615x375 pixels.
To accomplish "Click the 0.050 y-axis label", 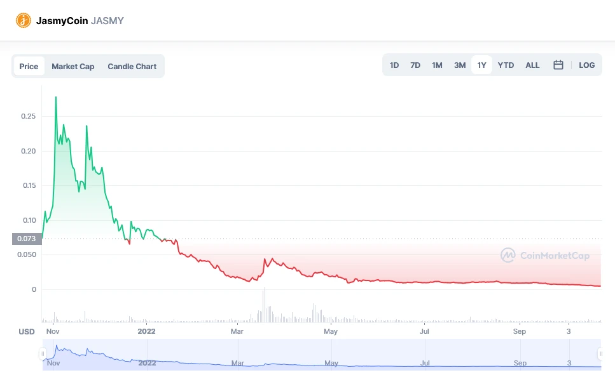I will click(x=27, y=254).
